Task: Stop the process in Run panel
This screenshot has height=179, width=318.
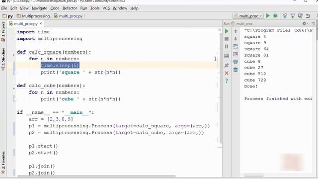Action: (227, 39)
